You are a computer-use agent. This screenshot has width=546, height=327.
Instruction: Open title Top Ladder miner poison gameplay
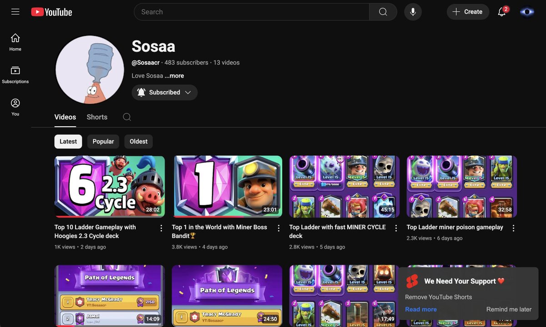coord(455,227)
